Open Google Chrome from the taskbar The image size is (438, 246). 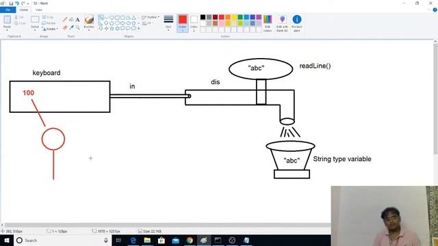190,241
